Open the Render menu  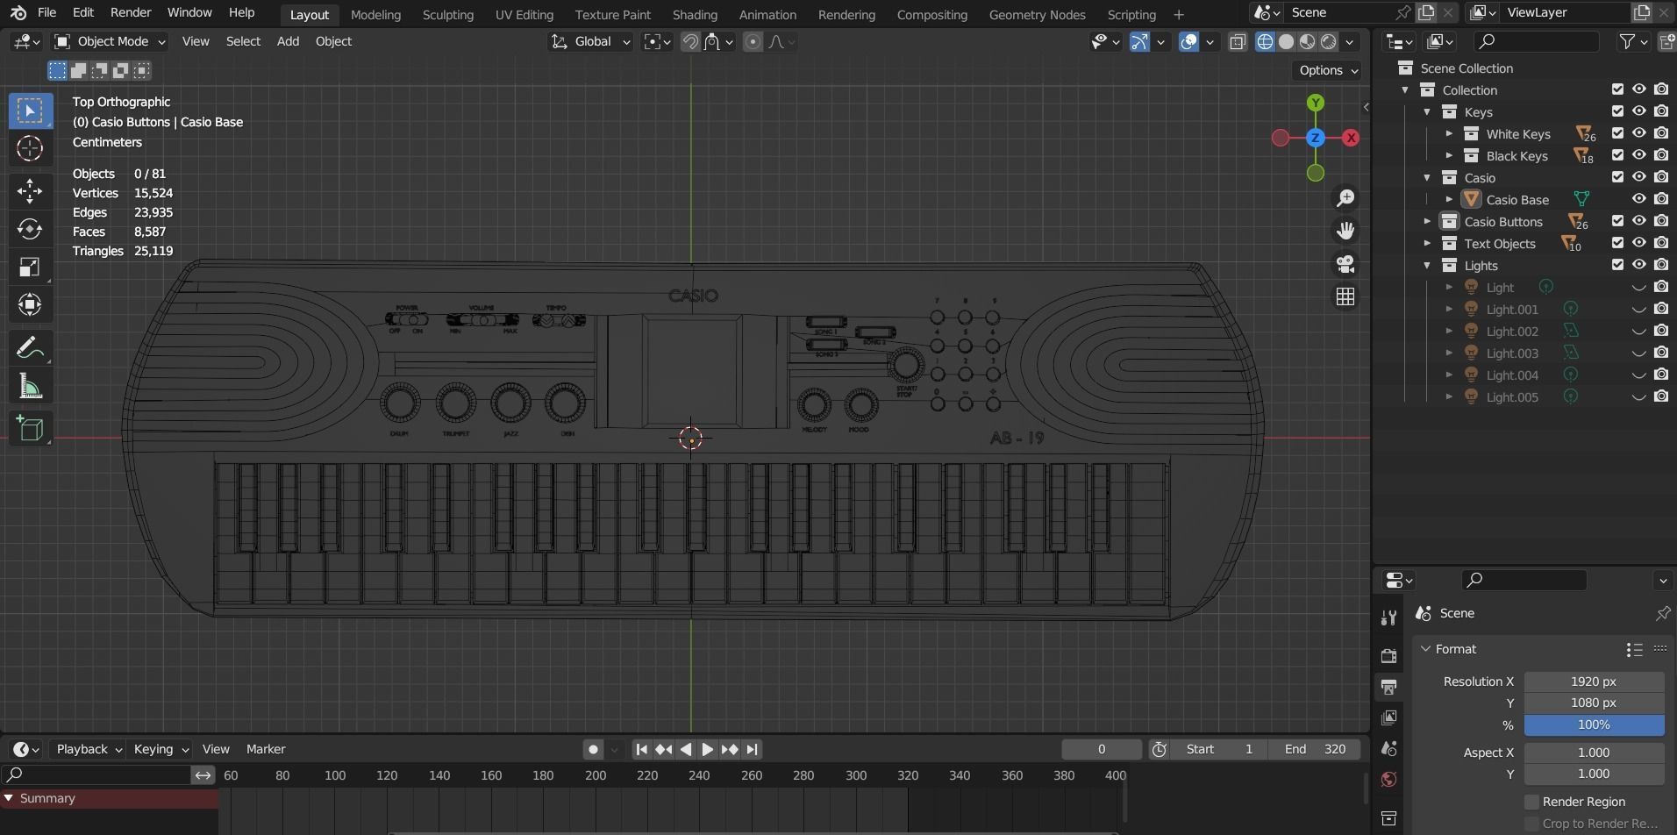(x=130, y=12)
